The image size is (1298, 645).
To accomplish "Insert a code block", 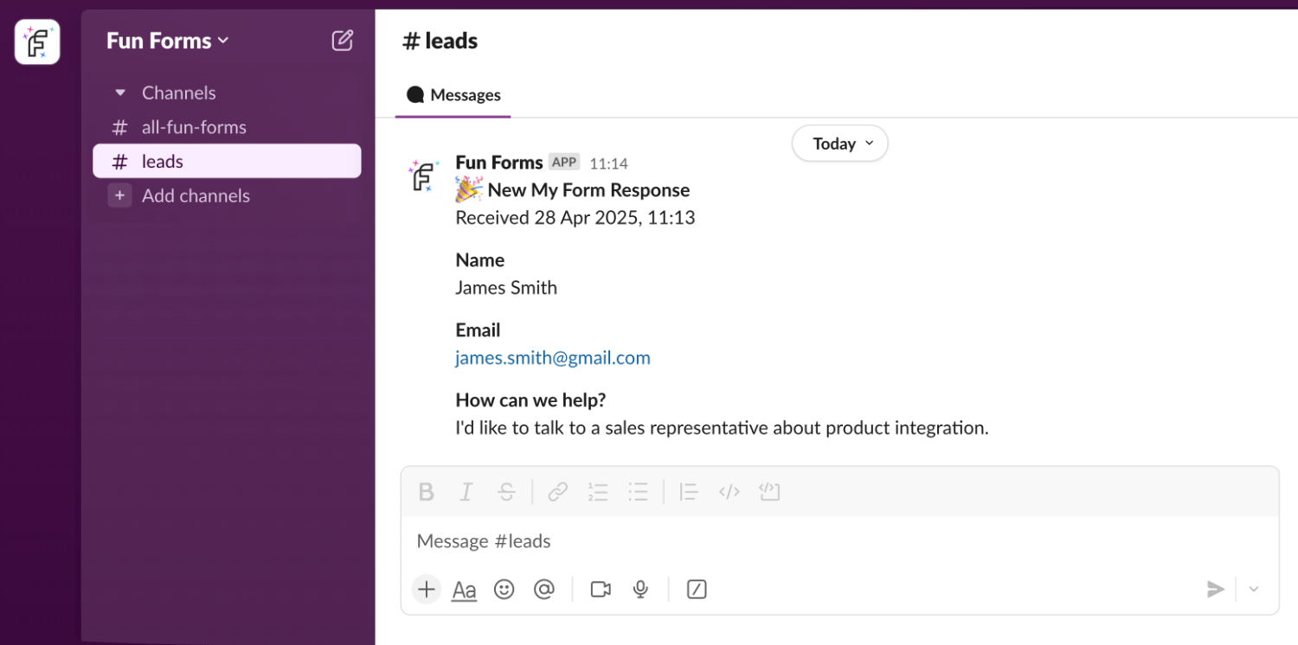I will coord(769,492).
